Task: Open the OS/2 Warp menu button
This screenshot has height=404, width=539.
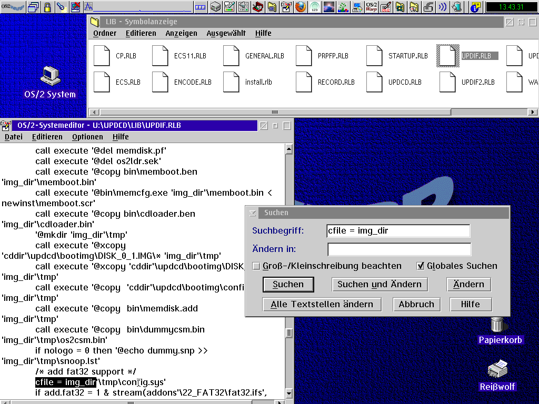Action: [x=13, y=7]
